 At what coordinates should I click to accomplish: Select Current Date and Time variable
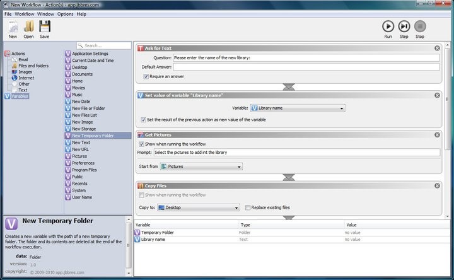click(93, 61)
